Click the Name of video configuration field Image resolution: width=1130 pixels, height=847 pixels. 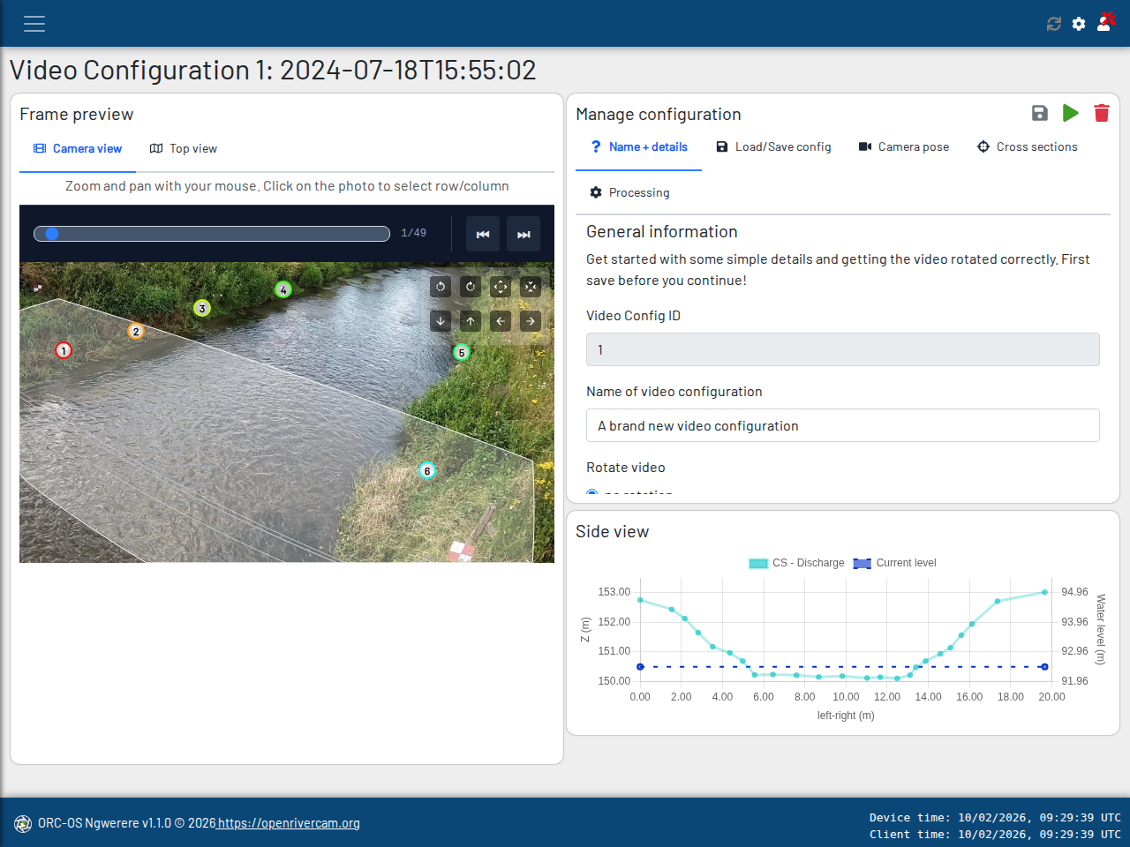click(843, 425)
